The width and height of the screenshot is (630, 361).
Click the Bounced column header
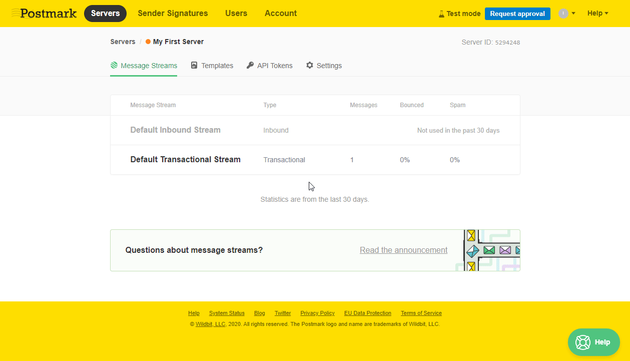pos(412,105)
